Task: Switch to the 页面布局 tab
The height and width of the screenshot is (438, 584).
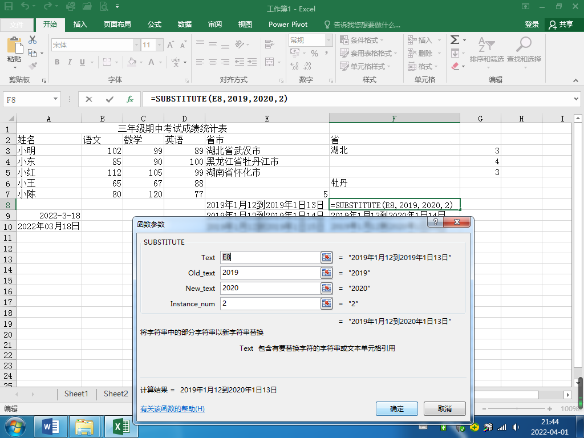Action: (117, 24)
